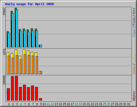137x107 pixels.
Task: Click x-axis day label "6"
Action: tap(29, 104)
